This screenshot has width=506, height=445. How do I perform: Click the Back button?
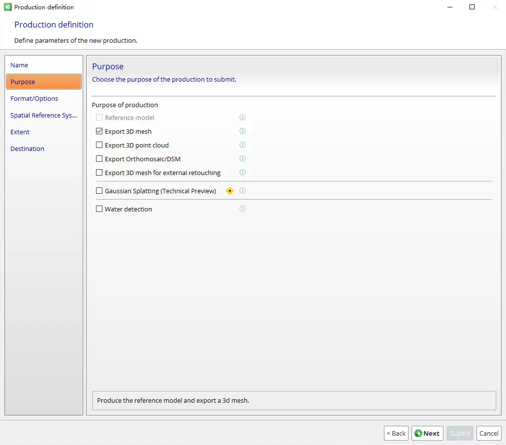point(396,433)
